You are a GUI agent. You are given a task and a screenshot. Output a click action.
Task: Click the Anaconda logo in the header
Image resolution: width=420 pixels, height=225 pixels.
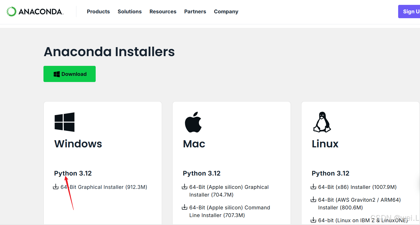coord(35,12)
